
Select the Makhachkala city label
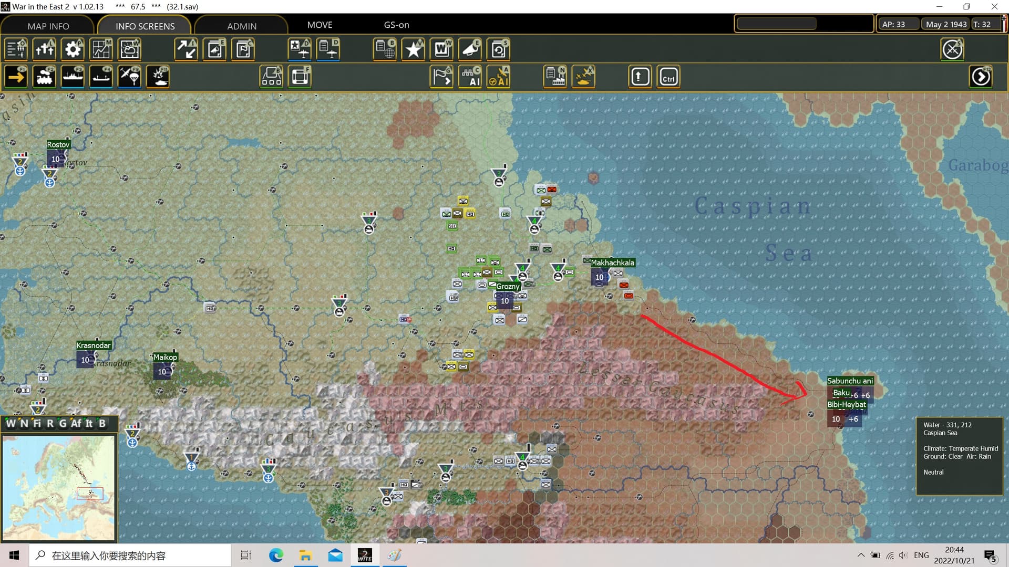(612, 262)
